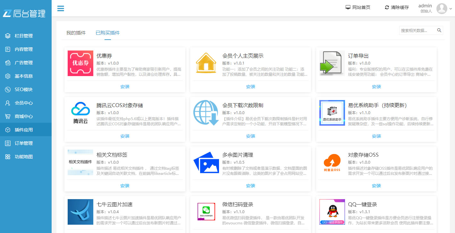Toggle the hamburger sidebar menu icon

(61, 8)
